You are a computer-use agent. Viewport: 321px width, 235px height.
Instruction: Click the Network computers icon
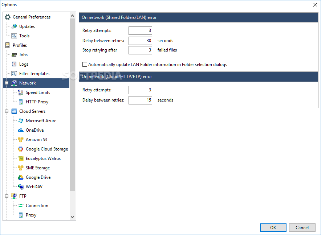coord(14,83)
